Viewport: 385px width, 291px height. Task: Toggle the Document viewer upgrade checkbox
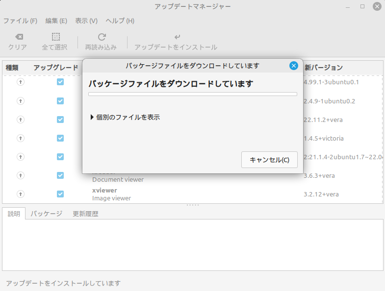coord(60,175)
